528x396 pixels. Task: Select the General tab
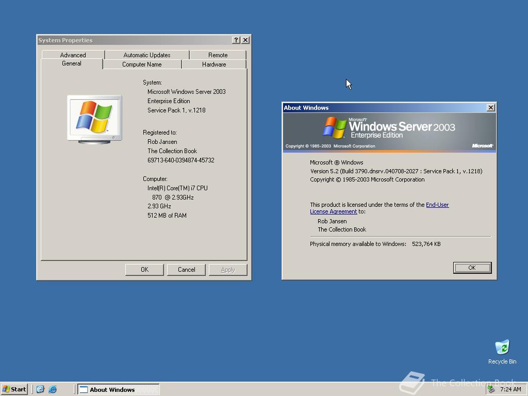(x=71, y=63)
